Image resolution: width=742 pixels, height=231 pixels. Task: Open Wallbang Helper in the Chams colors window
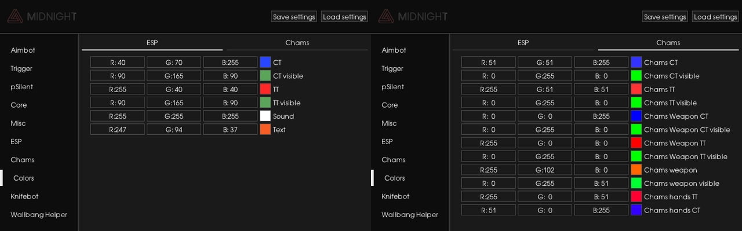click(410, 214)
